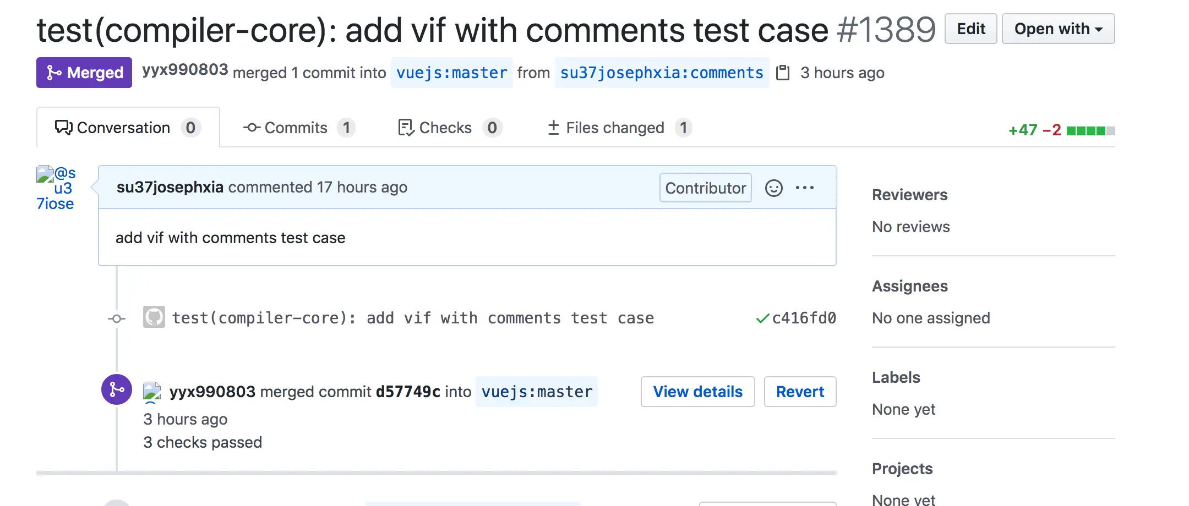Open the su37josephxia:comments branch link

662,73
